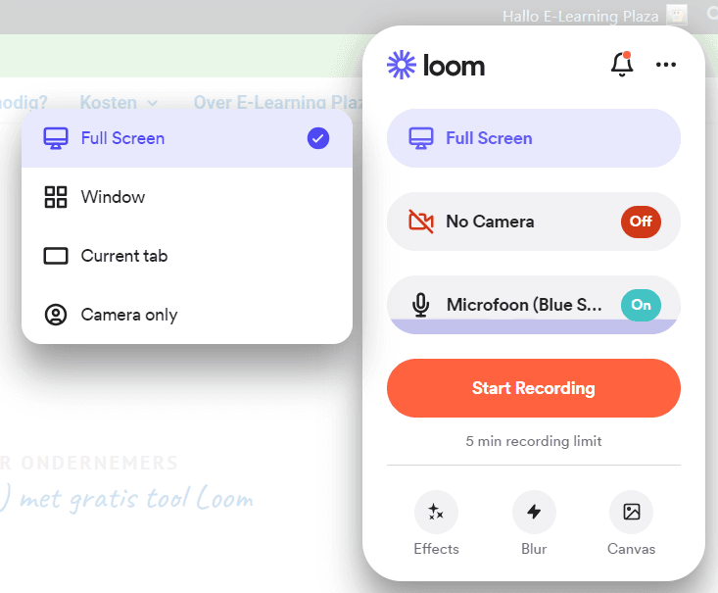Click the crossed-out camera icon
The width and height of the screenshot is (718, 593).
click(421, 222)
